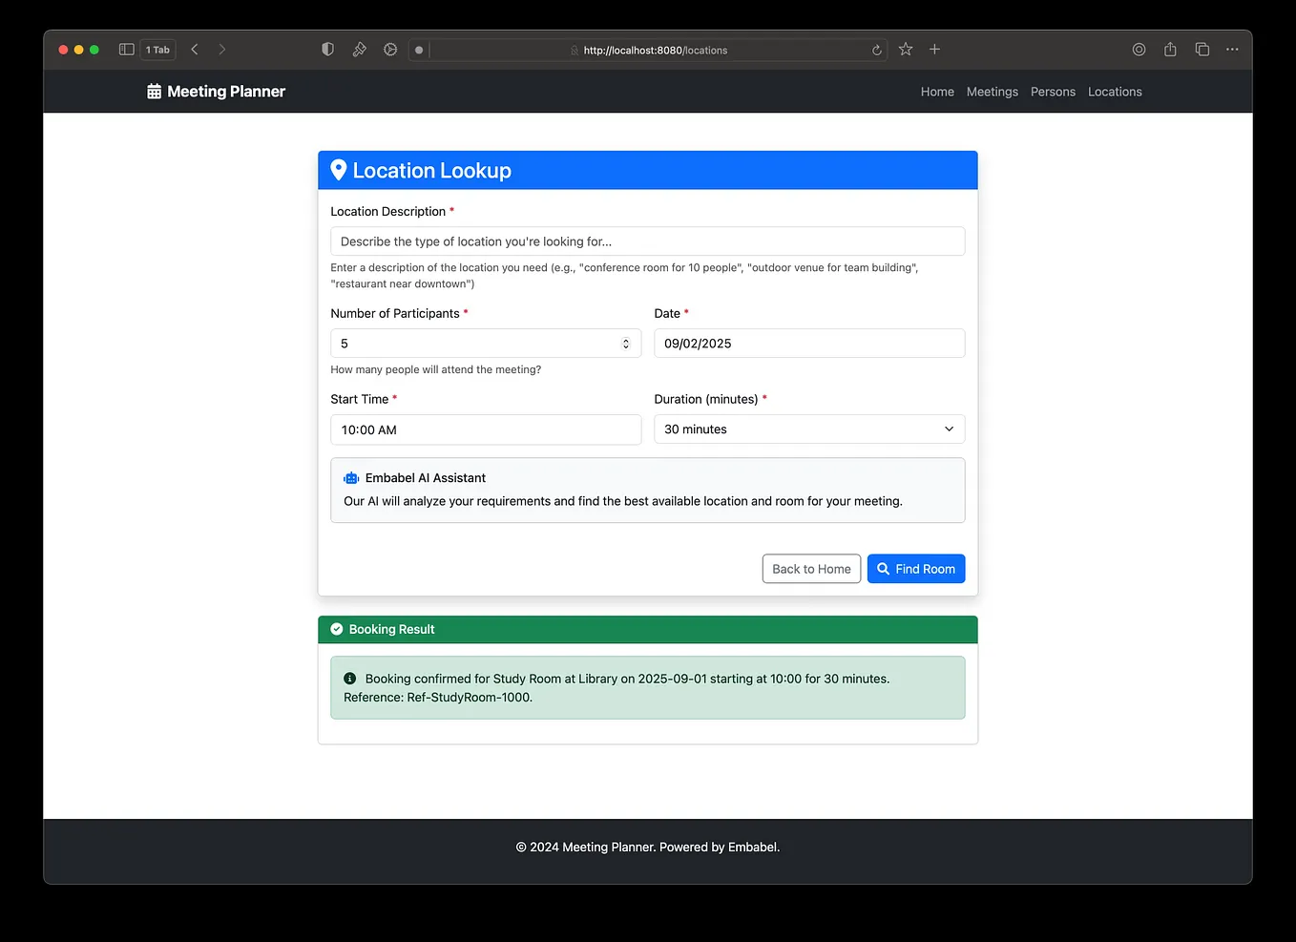Click the share icon in the browser toolbar
The image size is (1296, 942).
1170,49
